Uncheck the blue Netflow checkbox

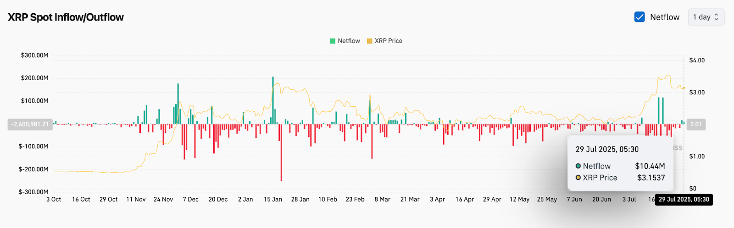[x=639, y=17]
